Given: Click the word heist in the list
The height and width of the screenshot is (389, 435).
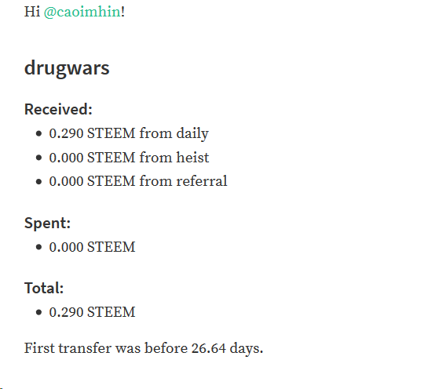Looking at the screenshot, I should [192, 158].
